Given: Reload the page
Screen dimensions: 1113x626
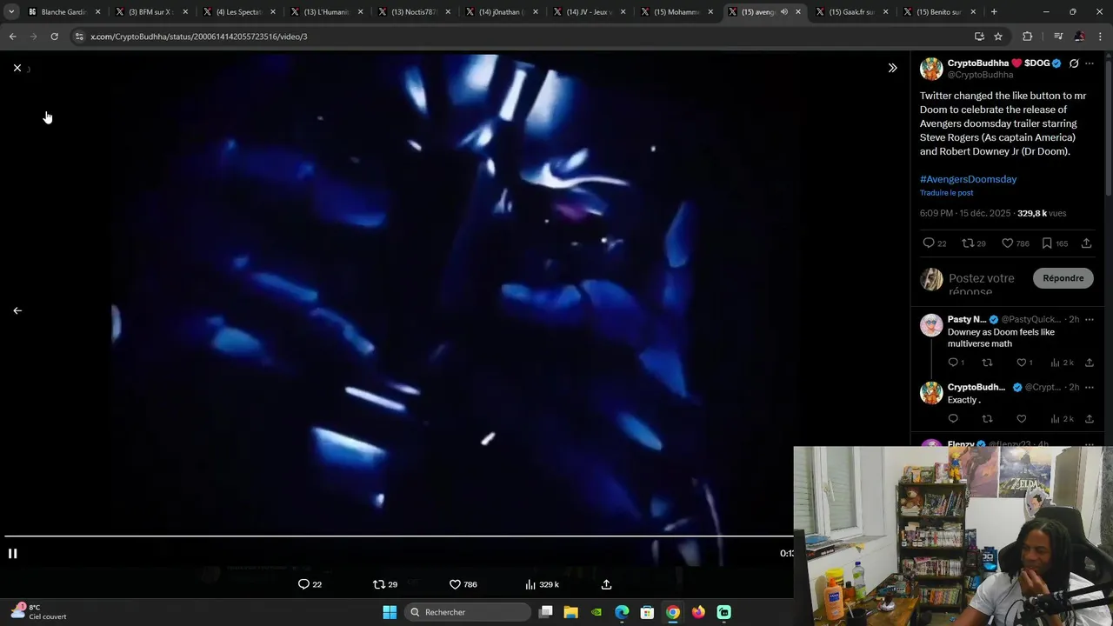Looking at the screenshot, I should coord(54,37).
